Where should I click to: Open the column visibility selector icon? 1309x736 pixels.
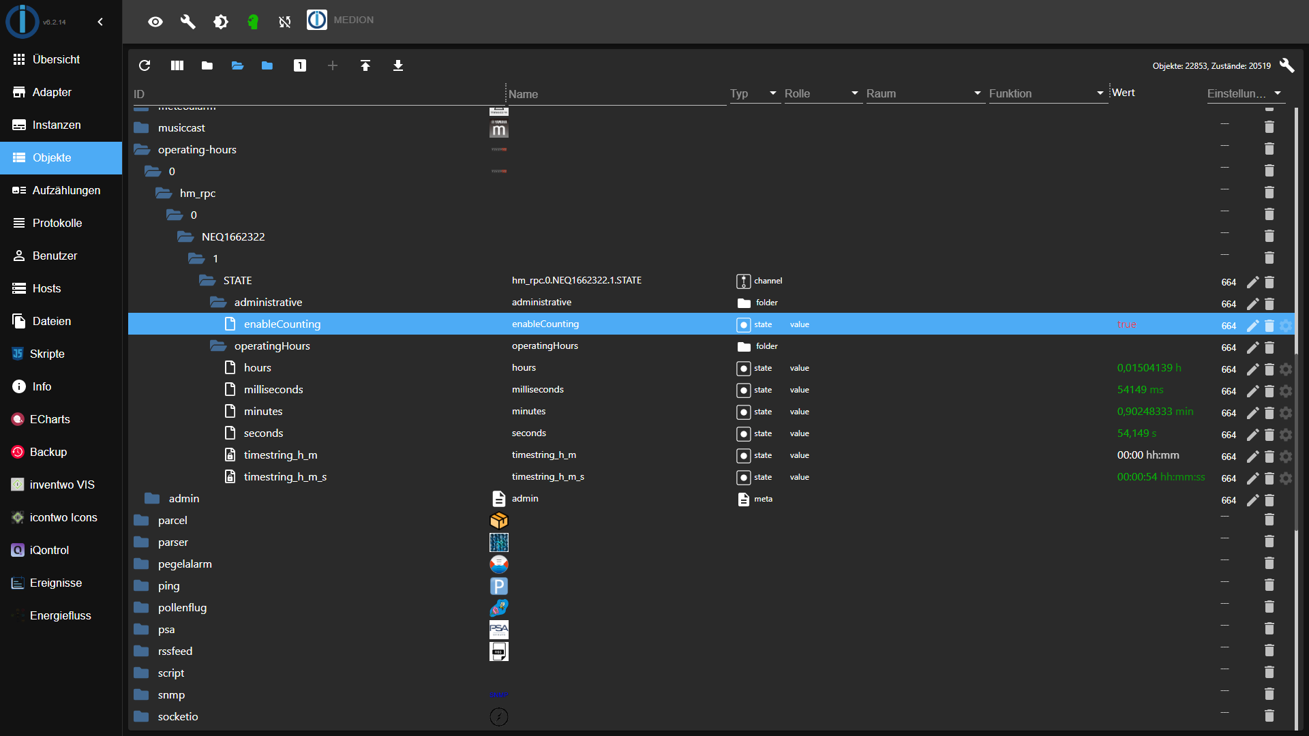point(177,65)
